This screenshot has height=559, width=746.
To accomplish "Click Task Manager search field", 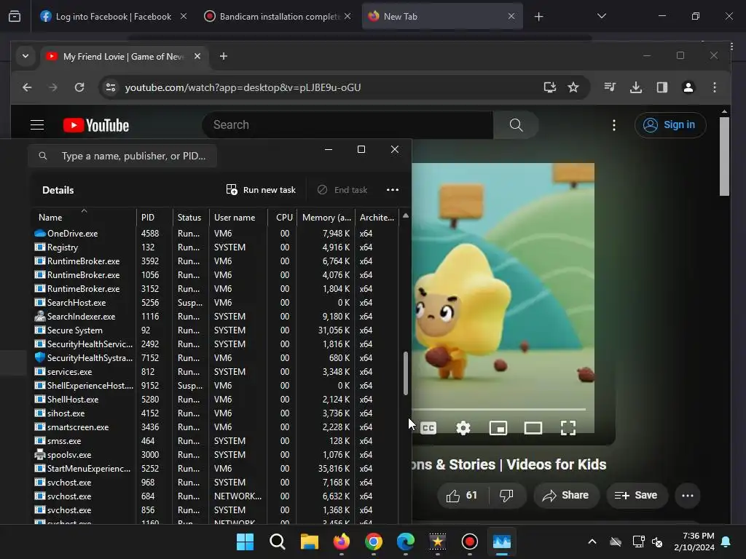I will pyautogui.click(x=122, y=156).
